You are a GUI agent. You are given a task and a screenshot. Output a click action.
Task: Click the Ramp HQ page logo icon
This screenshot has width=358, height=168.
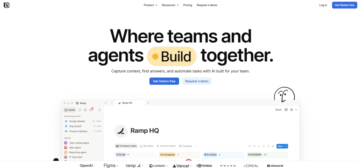pyautogui.click(x=121, y=131)
